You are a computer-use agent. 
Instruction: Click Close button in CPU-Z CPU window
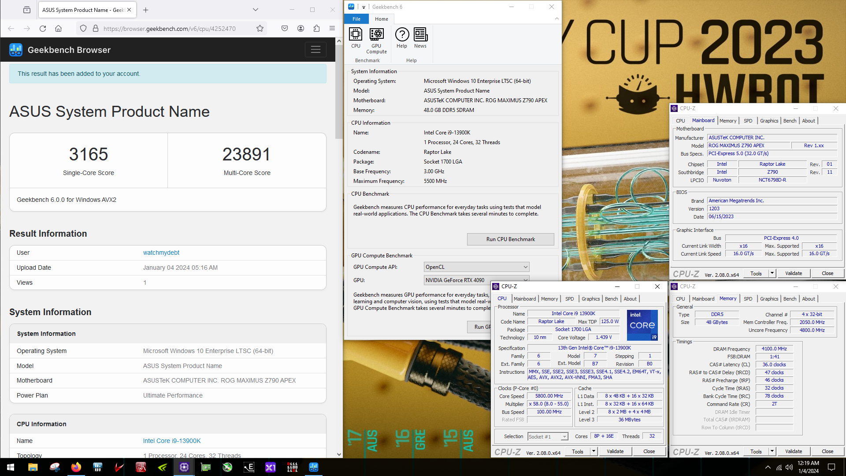(649, 451)
